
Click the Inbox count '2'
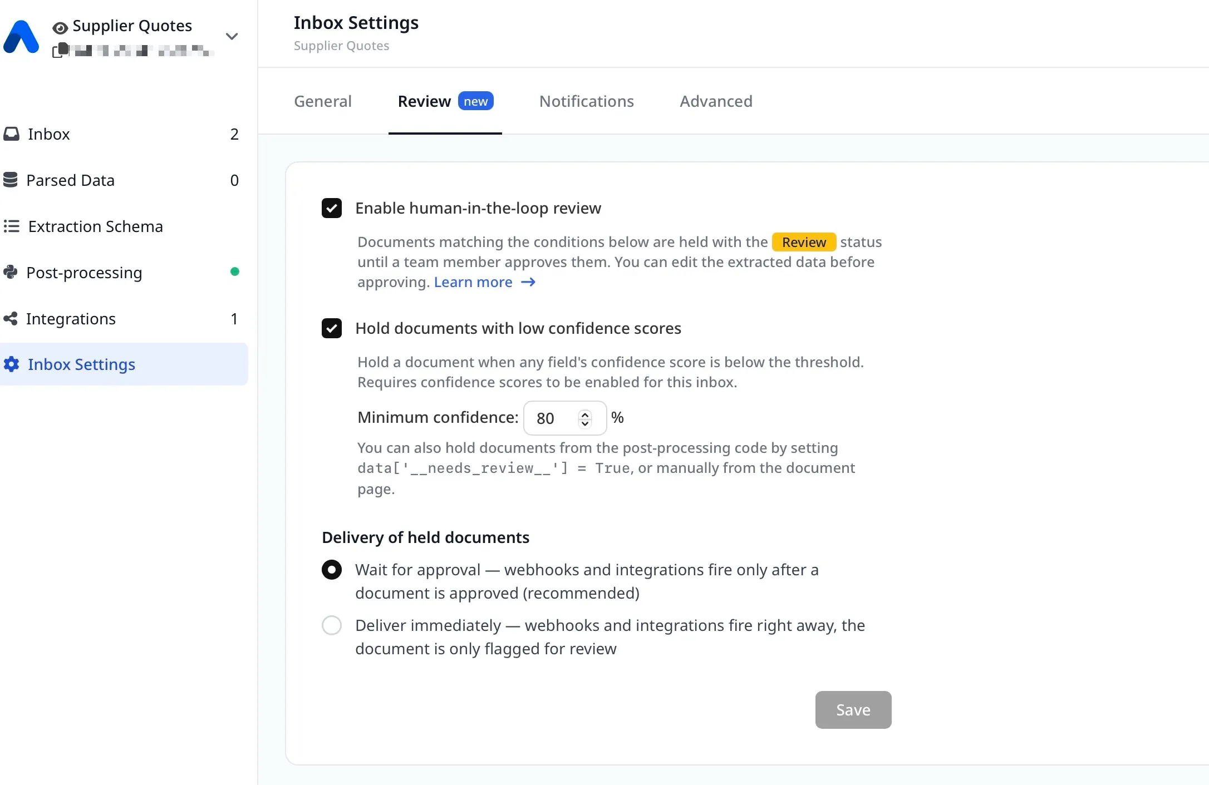(x=234, y=134)
